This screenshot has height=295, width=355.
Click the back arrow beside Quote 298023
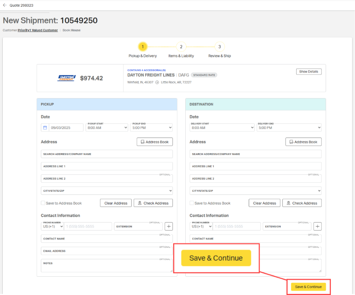pos(5,5)
